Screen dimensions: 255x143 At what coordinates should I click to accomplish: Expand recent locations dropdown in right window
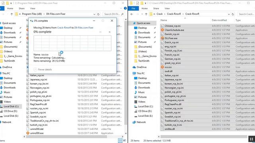142,14
